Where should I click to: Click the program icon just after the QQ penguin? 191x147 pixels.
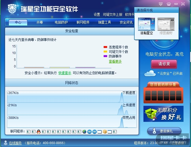pos(44,132)
